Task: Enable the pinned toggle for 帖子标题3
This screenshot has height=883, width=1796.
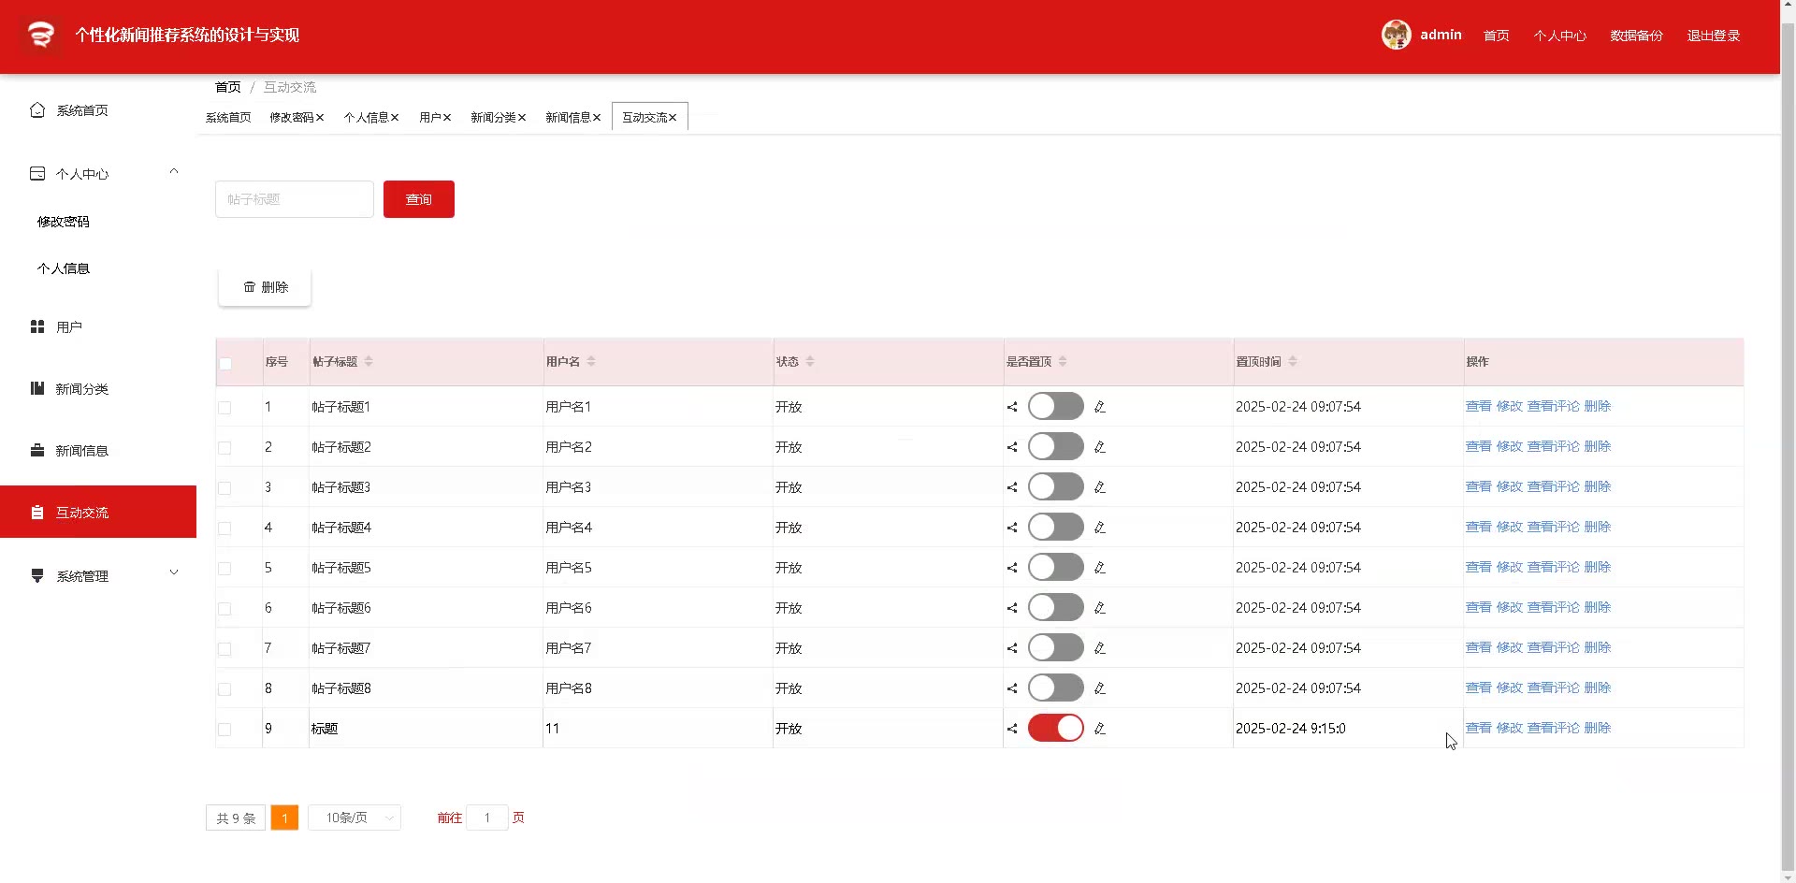Action: (x=1055, y=487)
